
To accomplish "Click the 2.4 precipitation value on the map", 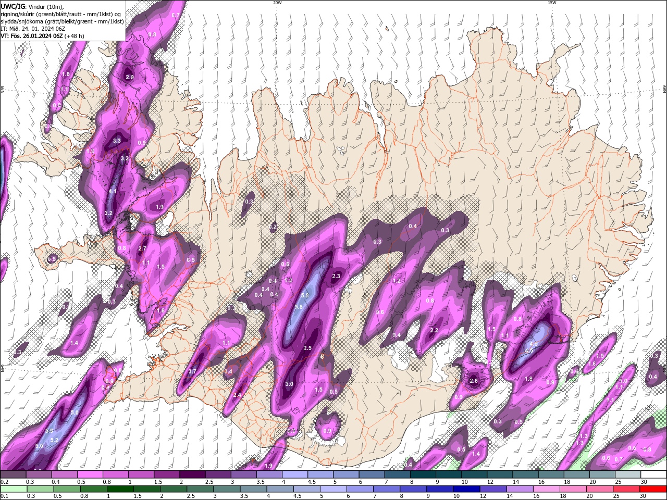I will point(237,395).
